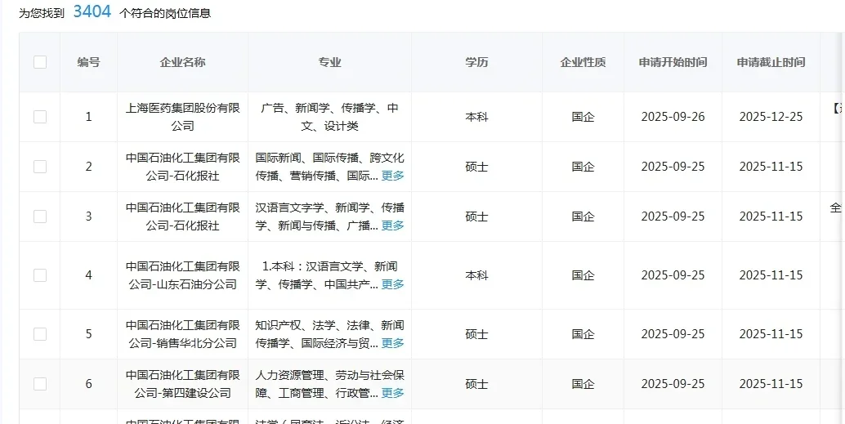Screen dimensions: 845x424
Task: Tick checkbox for 第四建设公司 row
Action: [40, 384]
